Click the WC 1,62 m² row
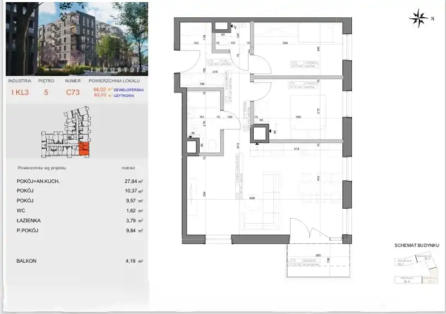Viewport: 446px width, 314px height. (78, 211)
